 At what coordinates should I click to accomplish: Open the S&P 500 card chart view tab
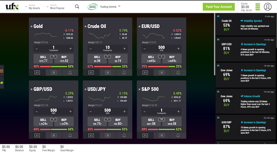point(162,135)
